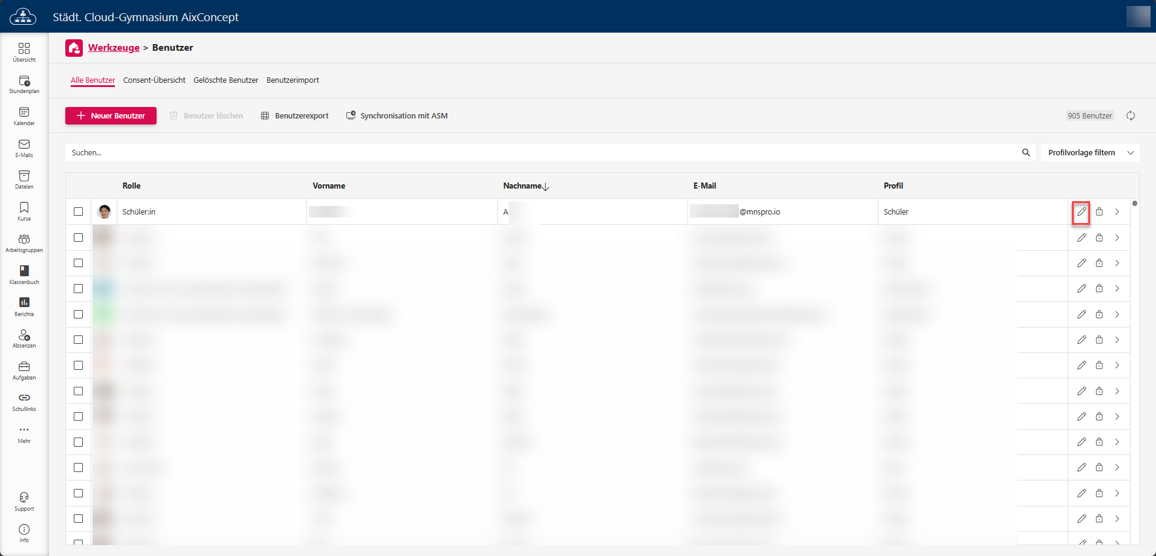Screen dimensions: 1156x556
Task: Open Klassenbuch from the sidebar
Action: click(x=24, y=274)
